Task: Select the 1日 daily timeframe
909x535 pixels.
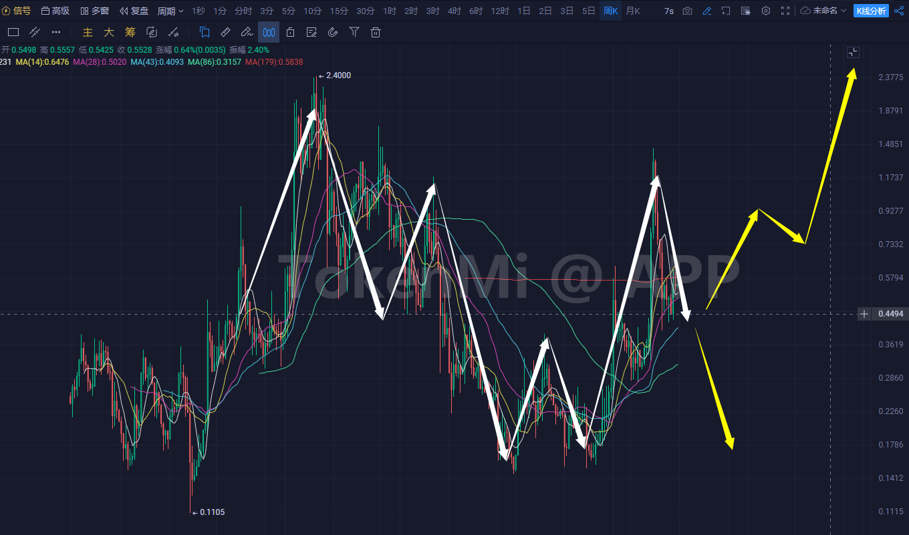Action: 524,11
